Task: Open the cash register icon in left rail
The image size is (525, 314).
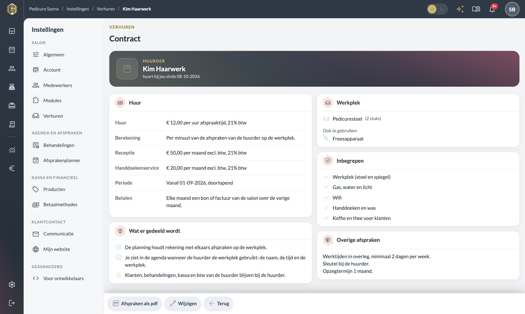Action: tap(12, 87)
